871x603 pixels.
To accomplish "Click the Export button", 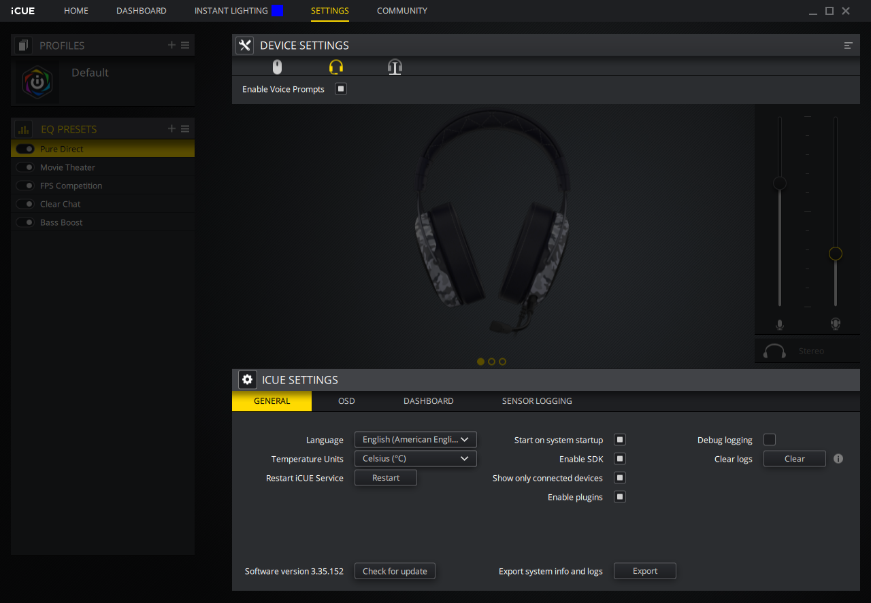I will pyautogui.click(x=645, y=571).
